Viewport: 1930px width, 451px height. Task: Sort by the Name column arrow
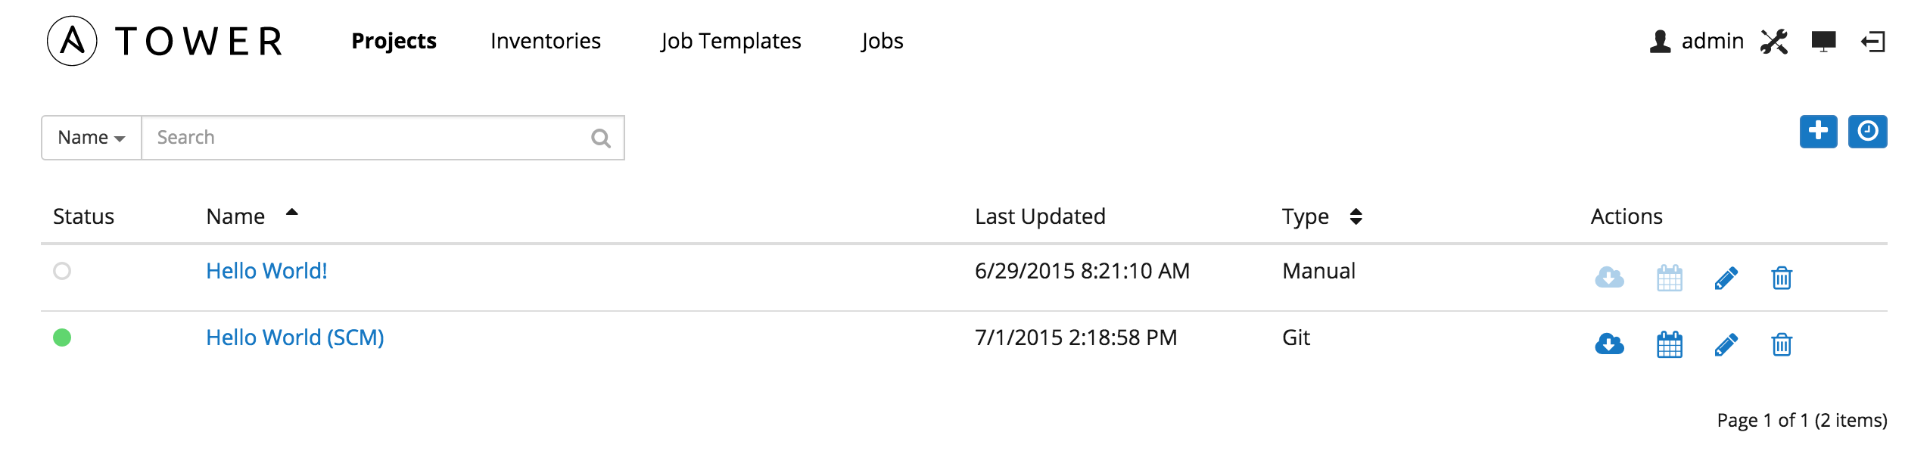(292, 213)
